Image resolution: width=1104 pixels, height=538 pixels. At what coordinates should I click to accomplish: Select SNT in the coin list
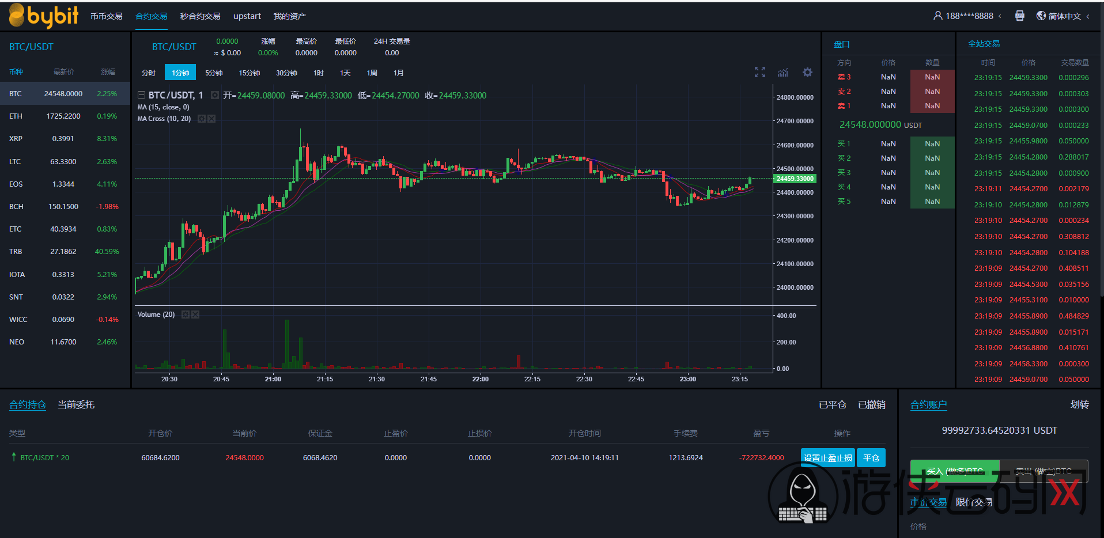pyautogui.click(x=65, y=297)
